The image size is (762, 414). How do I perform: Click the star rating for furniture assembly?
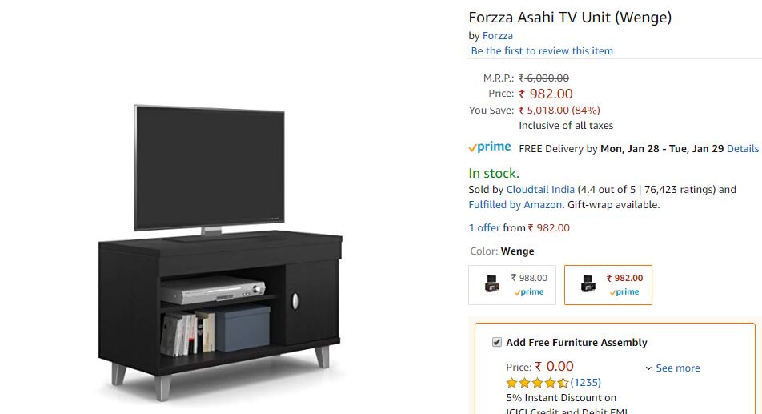tap(537, 383)
